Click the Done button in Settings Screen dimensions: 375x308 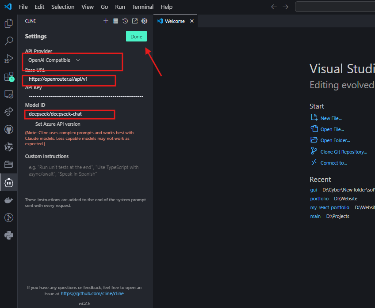[136, 37]
